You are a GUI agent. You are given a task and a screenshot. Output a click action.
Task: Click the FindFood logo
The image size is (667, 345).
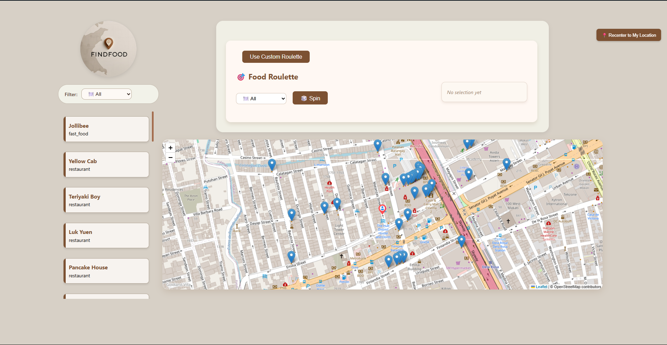coord(108,49)
